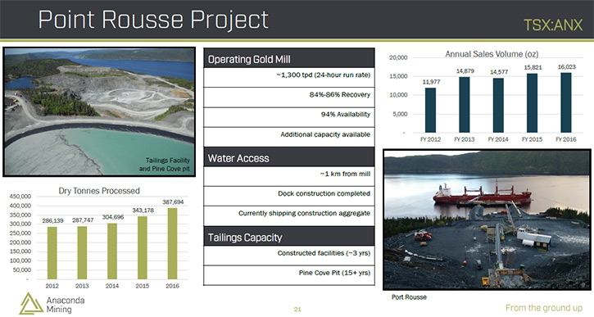Click the Dry Tonnes Processed chart title
594x317 pixels.
click(99, 191)
